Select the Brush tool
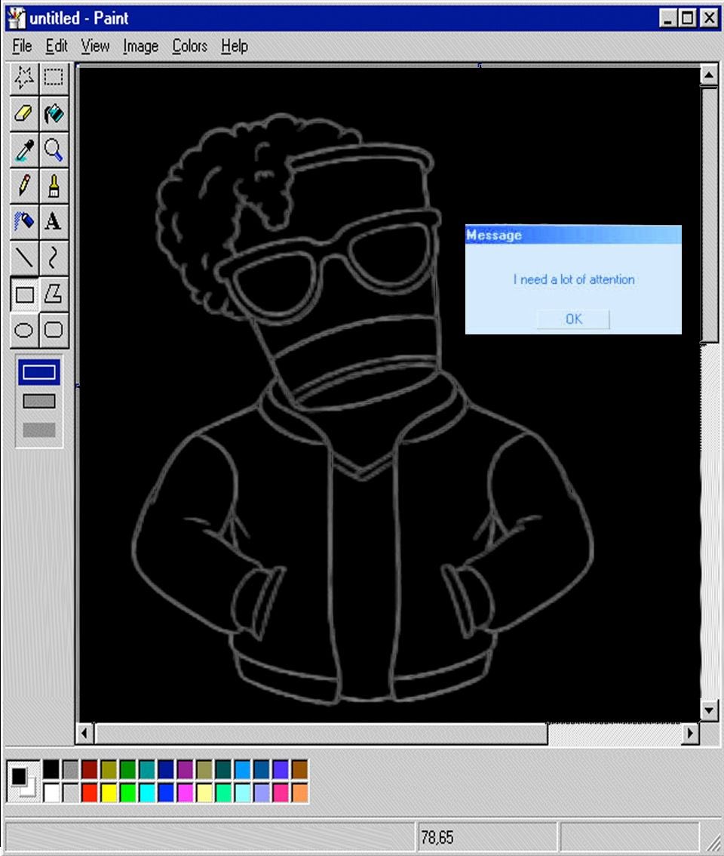Image resolution: width=724 pixels, height=856 pixels. click(54, 186)
